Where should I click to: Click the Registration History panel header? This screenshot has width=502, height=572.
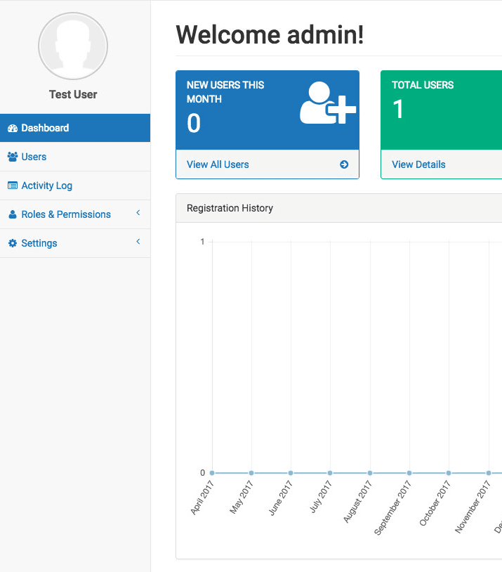339,208
